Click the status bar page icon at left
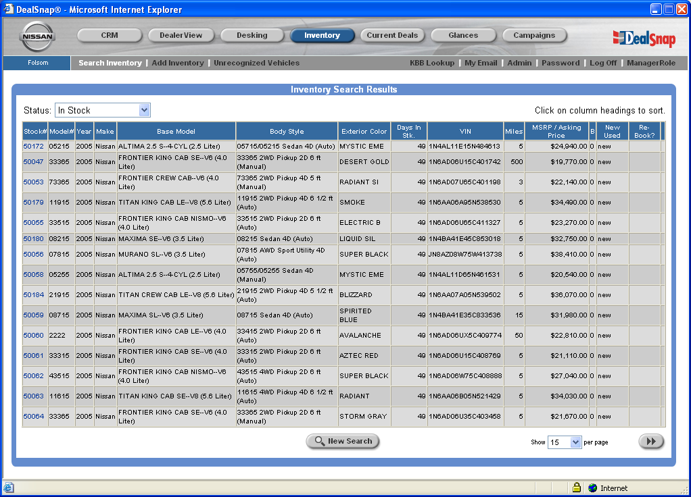This screenshot has height=497, width=691. [9, 488]
